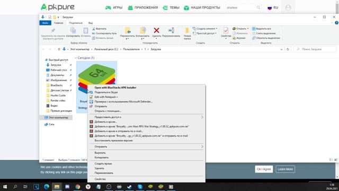Click Apkpure user profile avatar icon
The width and height of the screenshot is (339, 191).
click(x=288, y=7)
